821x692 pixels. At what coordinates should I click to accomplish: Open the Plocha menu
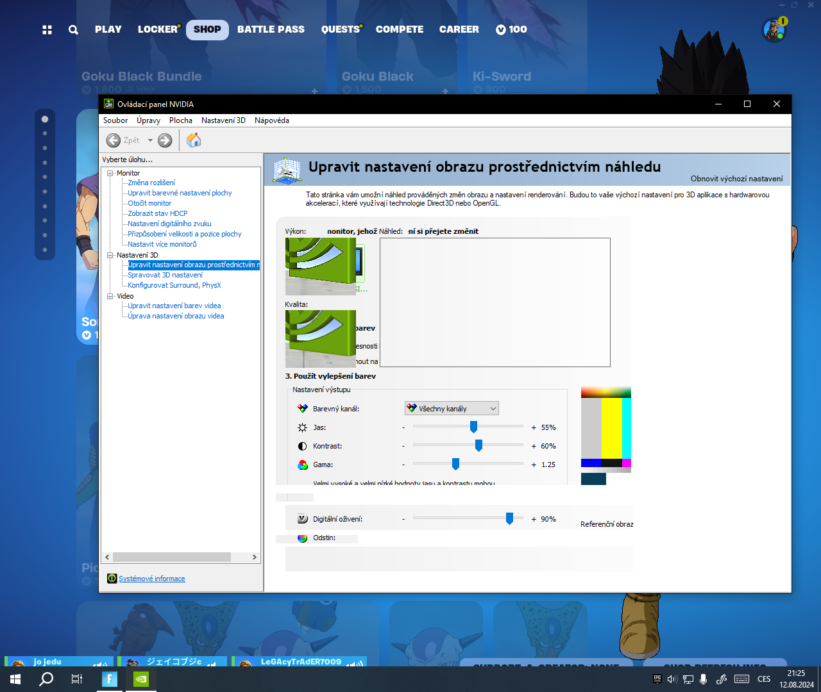[x=181, y=120]
